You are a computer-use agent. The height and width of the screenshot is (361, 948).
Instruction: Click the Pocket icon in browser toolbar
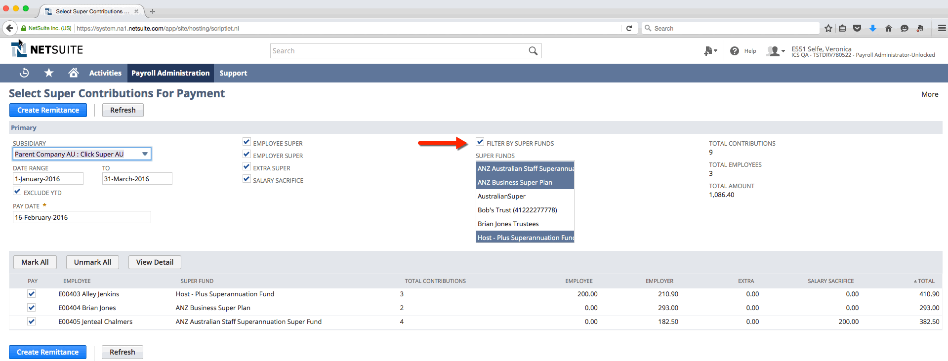[x=857, y=28]
